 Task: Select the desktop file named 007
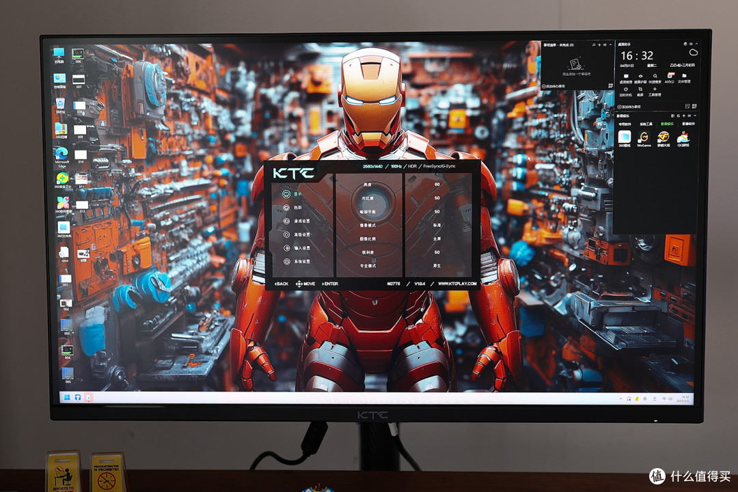point(79,81)
